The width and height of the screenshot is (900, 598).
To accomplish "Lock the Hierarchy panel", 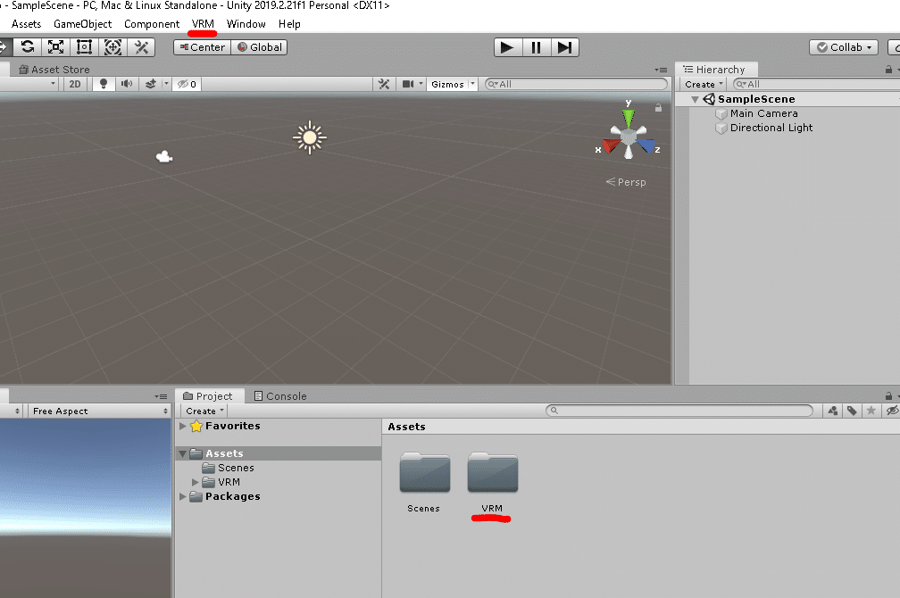I will (888, 70).
